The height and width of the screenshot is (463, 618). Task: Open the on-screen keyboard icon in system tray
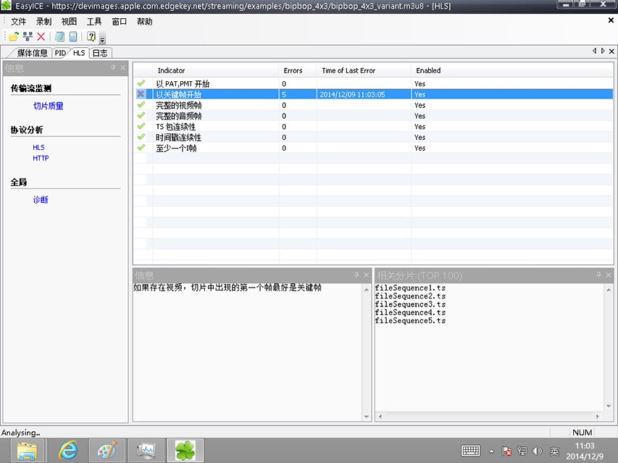coord(470,451)
